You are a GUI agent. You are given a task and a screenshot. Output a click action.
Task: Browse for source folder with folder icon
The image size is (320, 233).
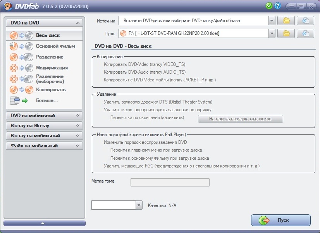tap(286, 21)
